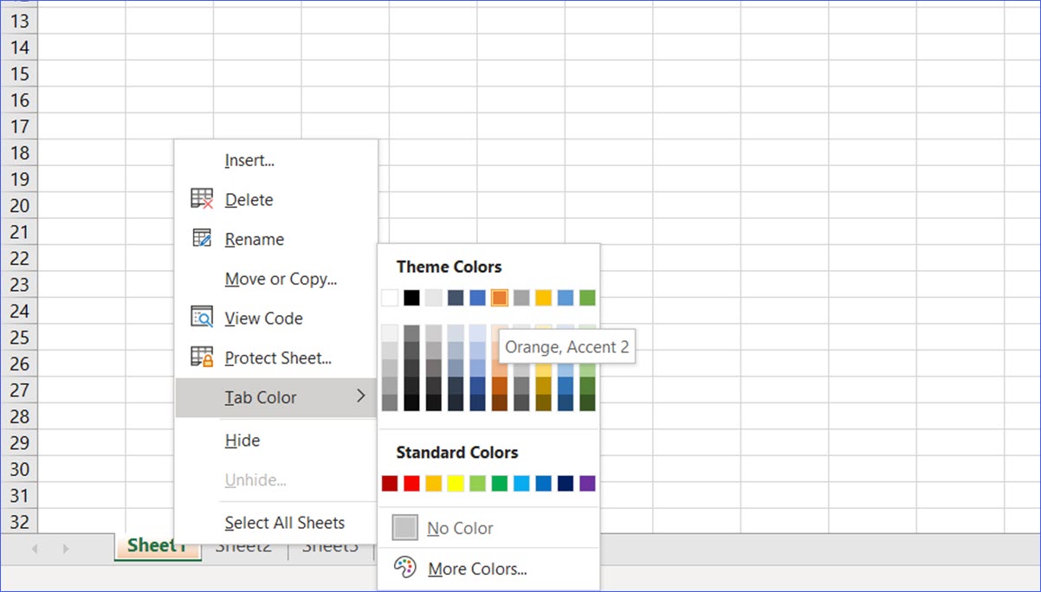Select Hide from the context menu

point(242,440)
